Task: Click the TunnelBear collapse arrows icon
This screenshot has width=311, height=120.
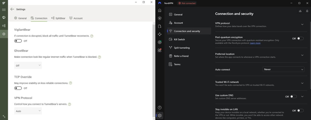Action: (4, 116)
